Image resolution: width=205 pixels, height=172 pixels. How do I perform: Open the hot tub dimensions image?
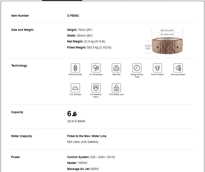(x=164, y=41)
